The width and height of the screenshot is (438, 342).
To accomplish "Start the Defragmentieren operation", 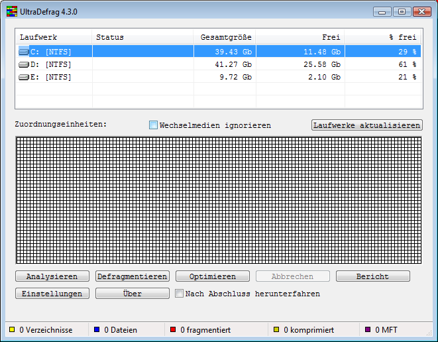I will [x=133, y=276].
